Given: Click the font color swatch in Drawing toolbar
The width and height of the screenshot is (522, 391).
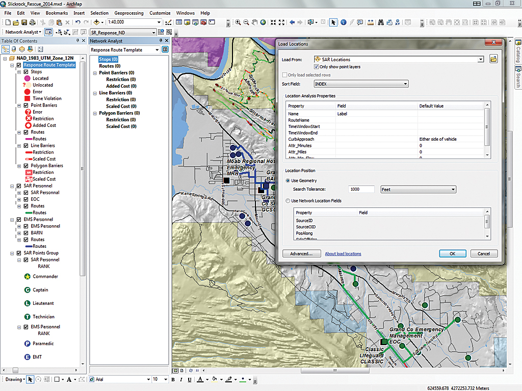Looking at the screenshot, I should (x=200, y=380).
